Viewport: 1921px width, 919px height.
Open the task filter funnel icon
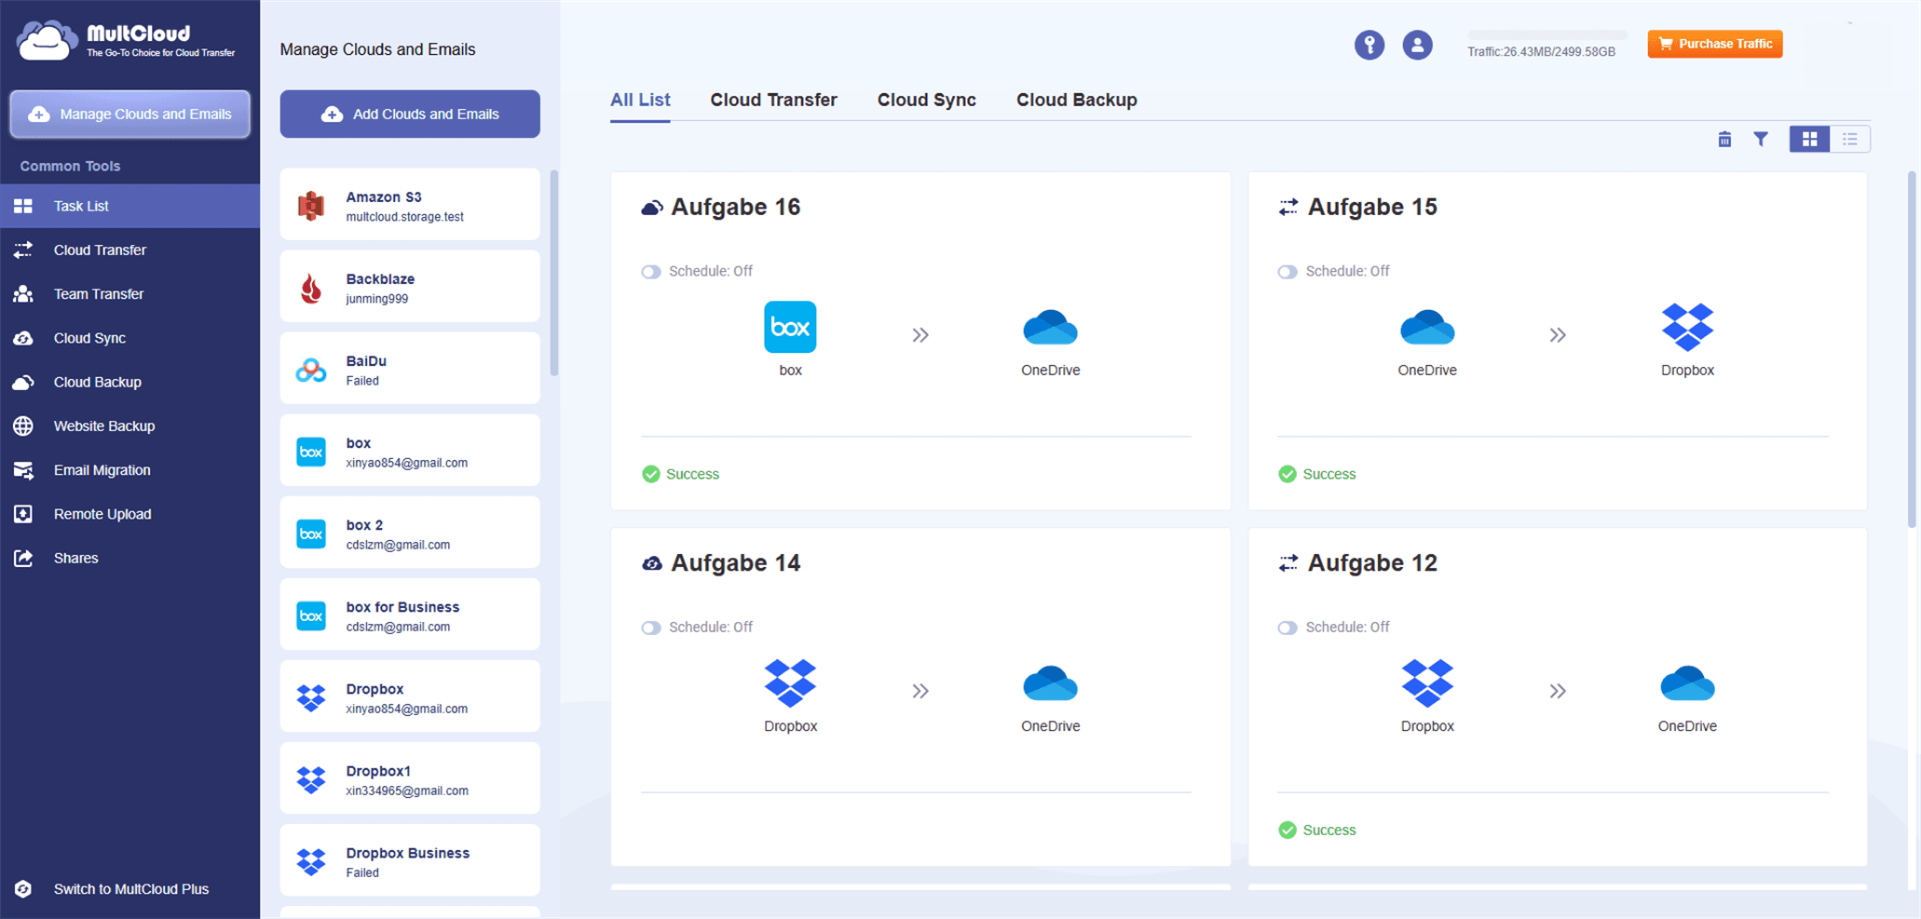coord(1761,139)
